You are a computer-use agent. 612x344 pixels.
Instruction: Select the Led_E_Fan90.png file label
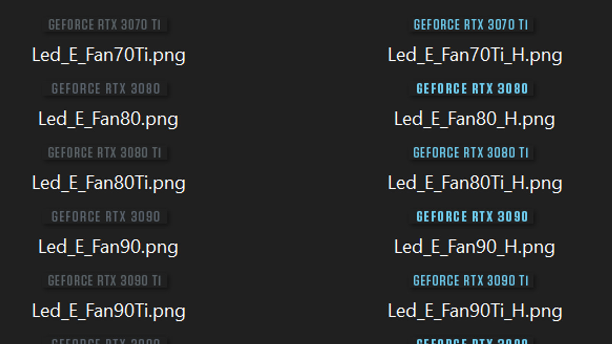pyautogui.click(x=108, y=247)
